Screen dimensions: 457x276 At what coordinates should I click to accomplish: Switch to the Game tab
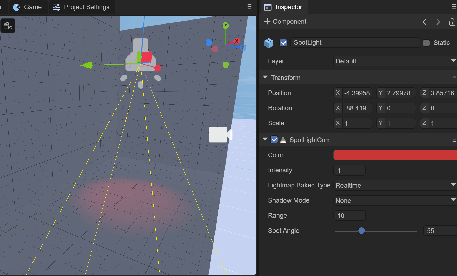[28, 7]
